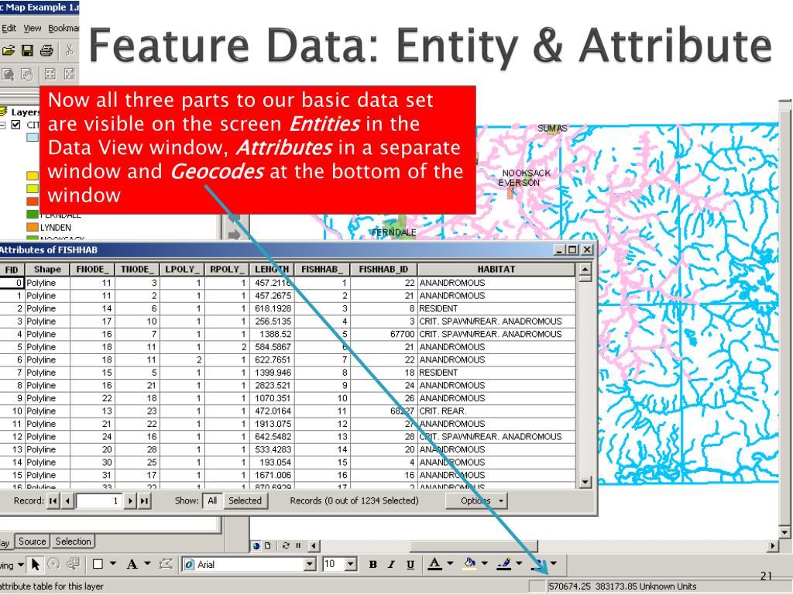
Task: Select the Pan hand tool
Action: (27, 75)
